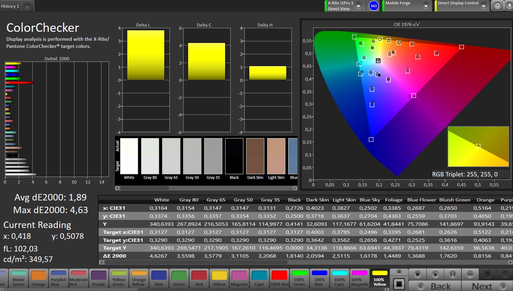Select the Yellow patch button
513x291 pixels.
219,278
